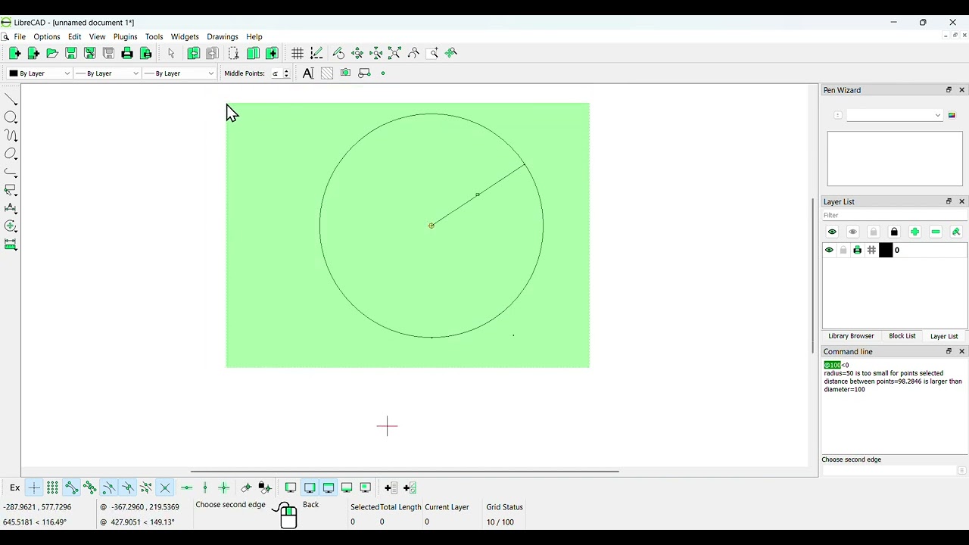Click the Redraw icon
The height and width of the screenshot is (545, 969).
coord(338,53)
